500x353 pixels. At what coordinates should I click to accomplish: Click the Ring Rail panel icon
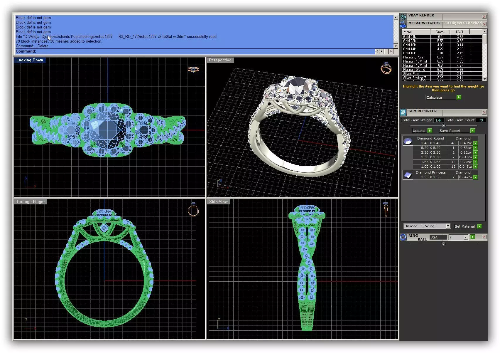pyautogui.click(x=403, y=237)
